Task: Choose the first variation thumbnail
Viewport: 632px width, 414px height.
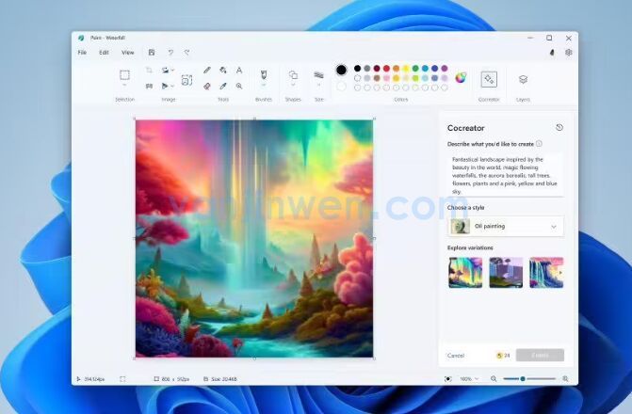Action: (465, 273)
